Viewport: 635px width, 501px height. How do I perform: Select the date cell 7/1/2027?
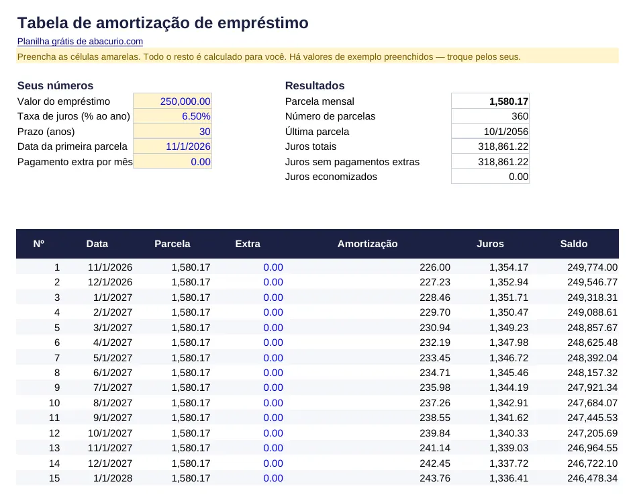(113, 388)
